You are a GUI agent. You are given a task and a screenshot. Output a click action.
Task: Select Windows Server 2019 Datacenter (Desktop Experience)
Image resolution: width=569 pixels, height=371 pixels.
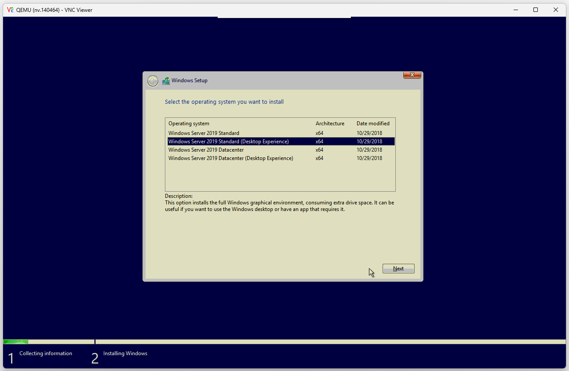click(x=230, y=158)
